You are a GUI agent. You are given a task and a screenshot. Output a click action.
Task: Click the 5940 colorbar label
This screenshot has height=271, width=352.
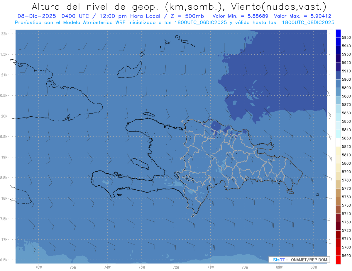(346, 46)
